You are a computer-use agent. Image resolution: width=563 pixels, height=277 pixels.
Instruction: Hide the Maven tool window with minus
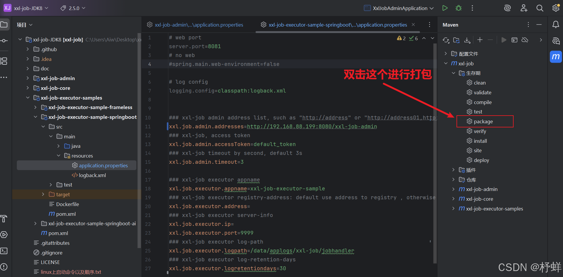539,25
